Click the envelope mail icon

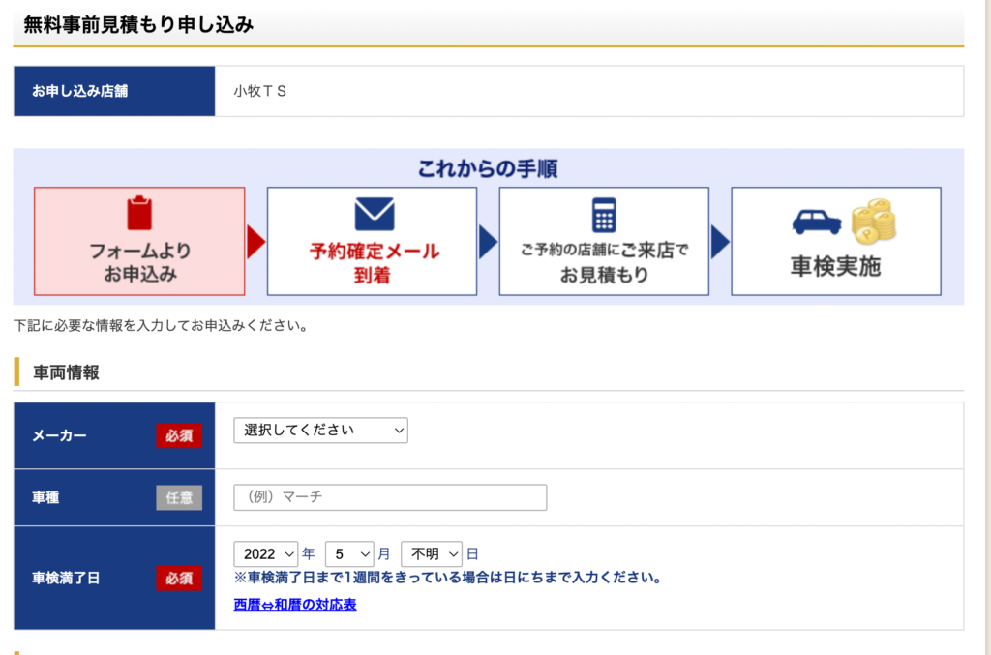(x=375, y=214)
